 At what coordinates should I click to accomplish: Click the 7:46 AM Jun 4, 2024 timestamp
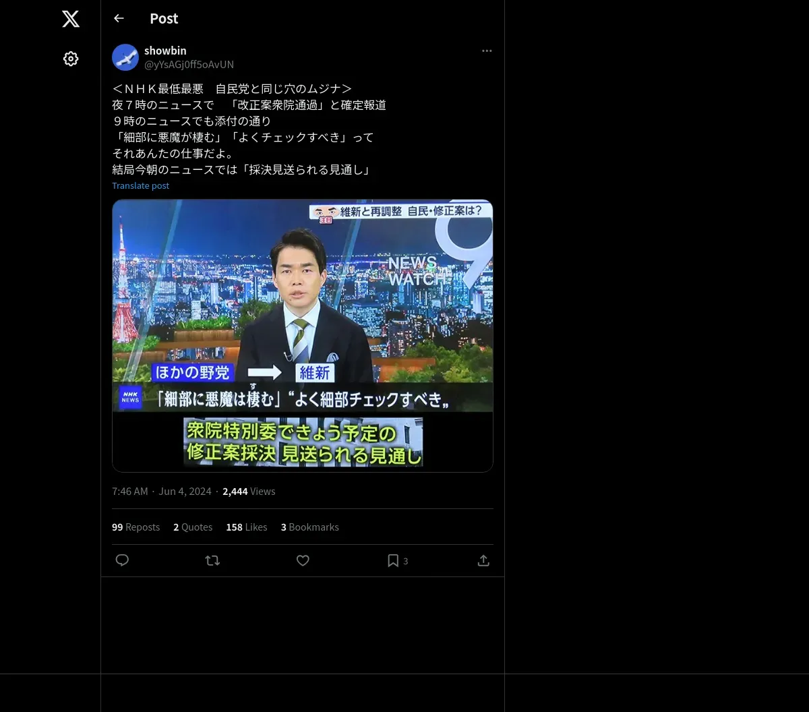[x=162, y=492]
